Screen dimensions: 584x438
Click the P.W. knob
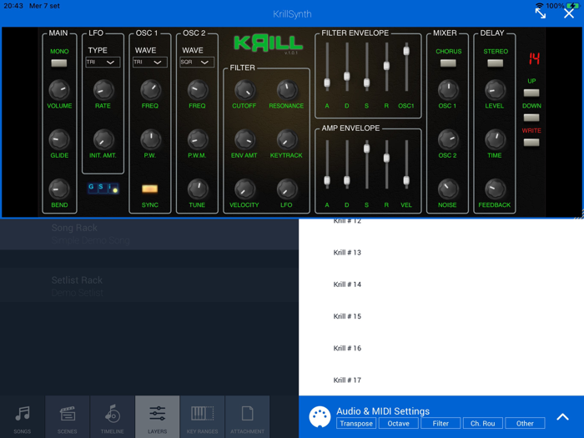click(150, 139)
